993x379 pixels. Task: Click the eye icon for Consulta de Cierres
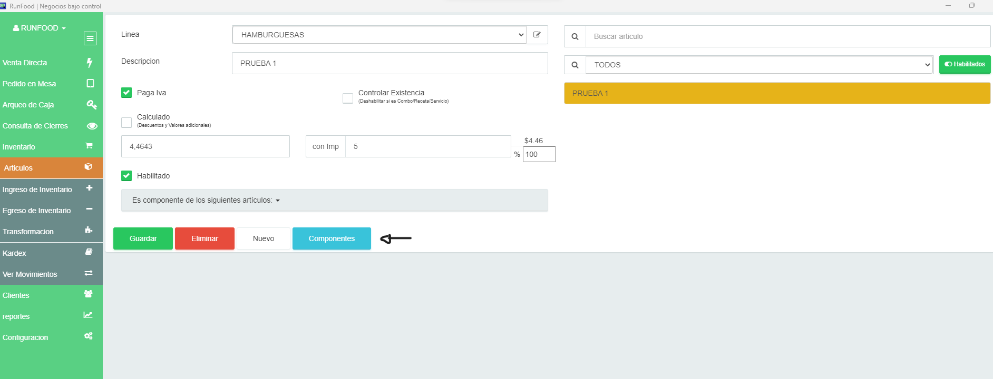92,126
